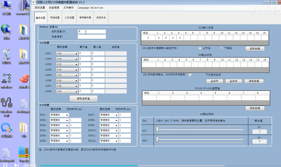
Task: Open the DIN1 模式选择 dropdown
Action: 67,115
